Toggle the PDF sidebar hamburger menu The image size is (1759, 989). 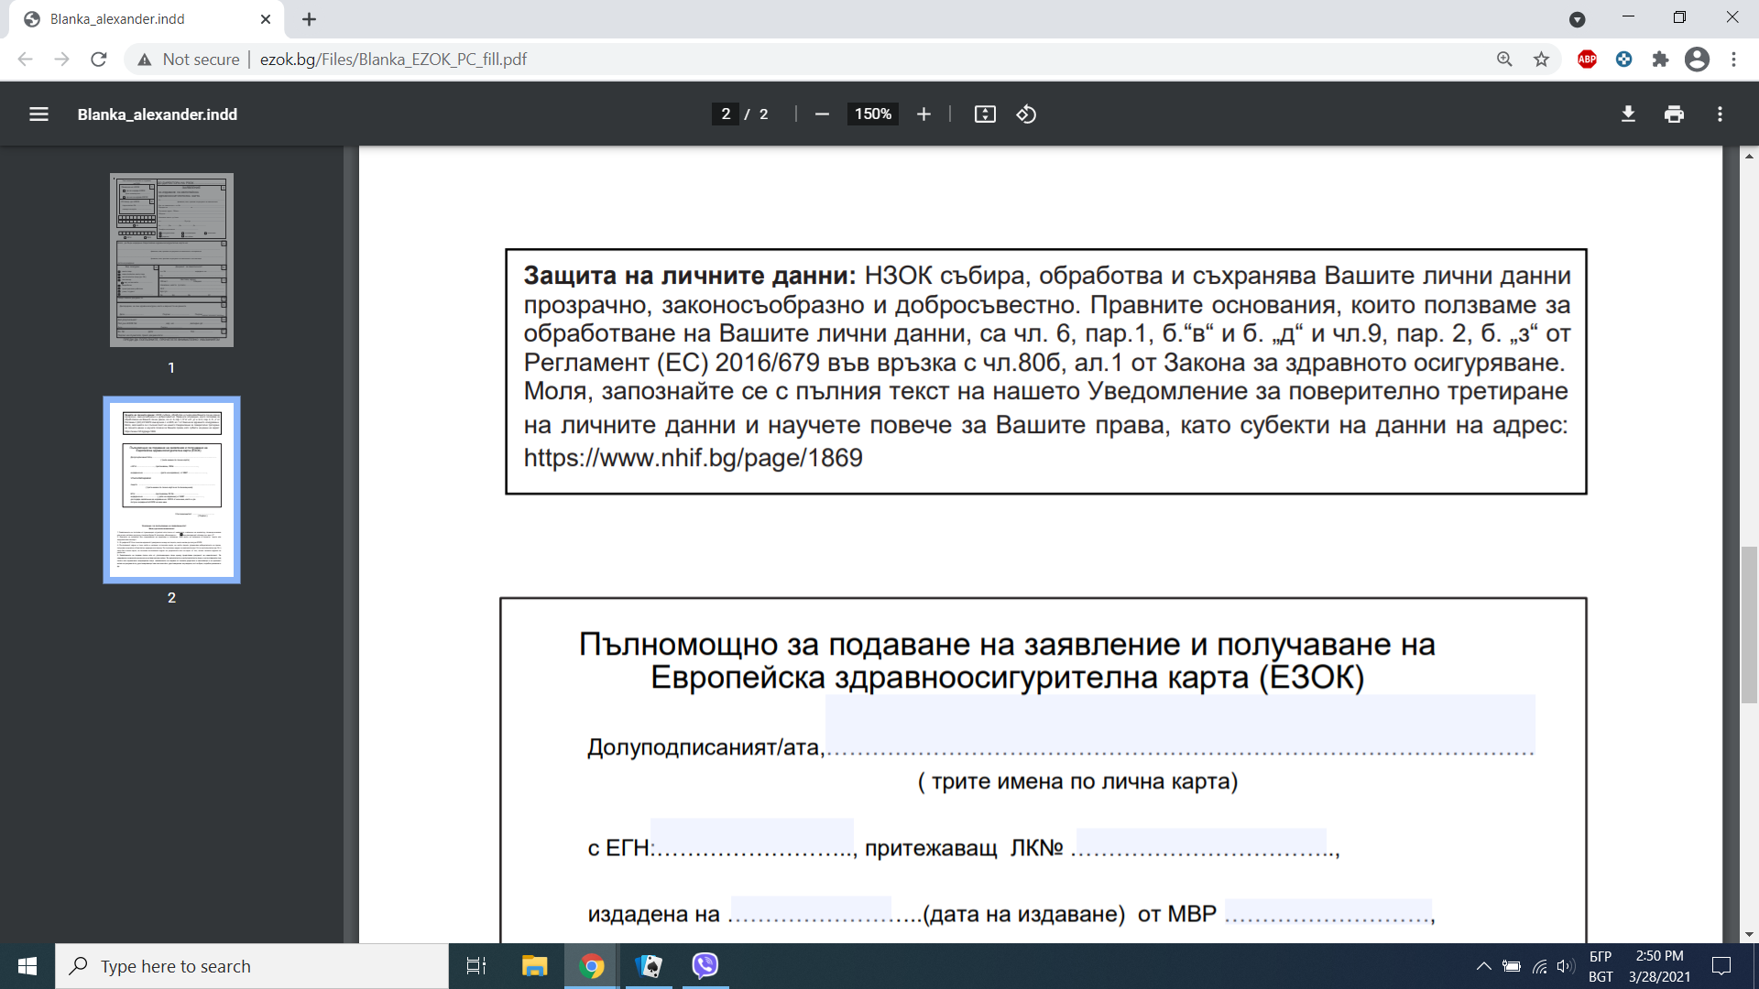(38, 114)
